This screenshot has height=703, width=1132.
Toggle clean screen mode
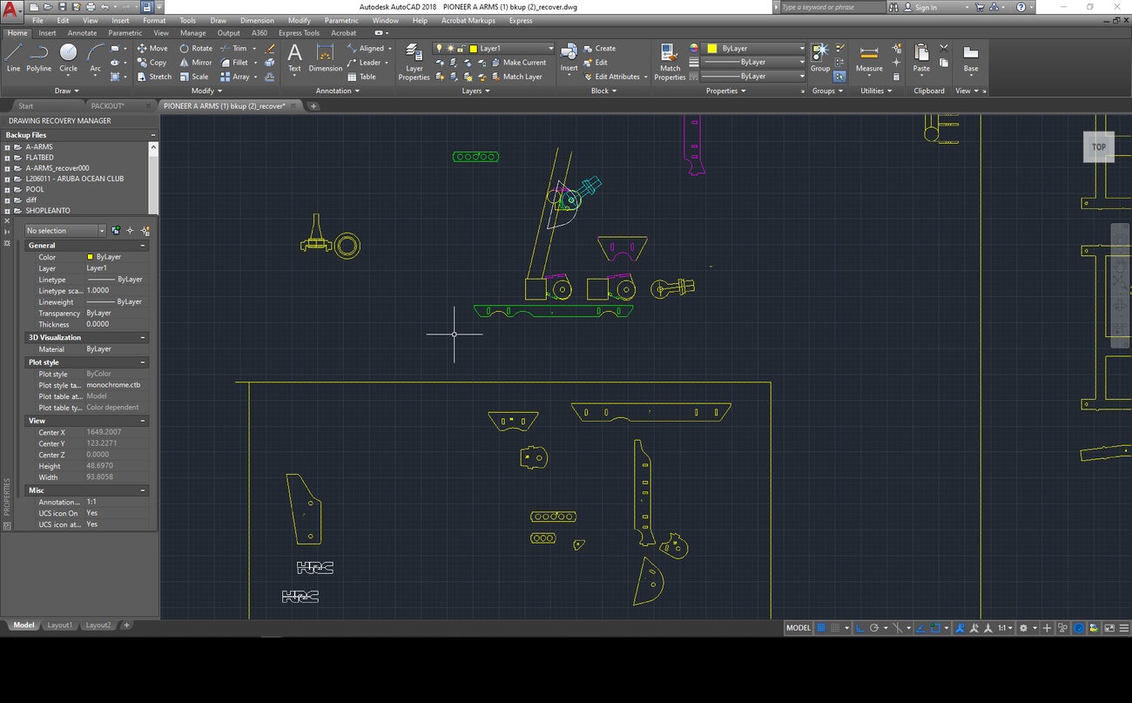1108,627
